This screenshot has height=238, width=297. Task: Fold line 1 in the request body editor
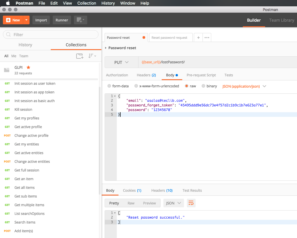[x=115, y=96]
